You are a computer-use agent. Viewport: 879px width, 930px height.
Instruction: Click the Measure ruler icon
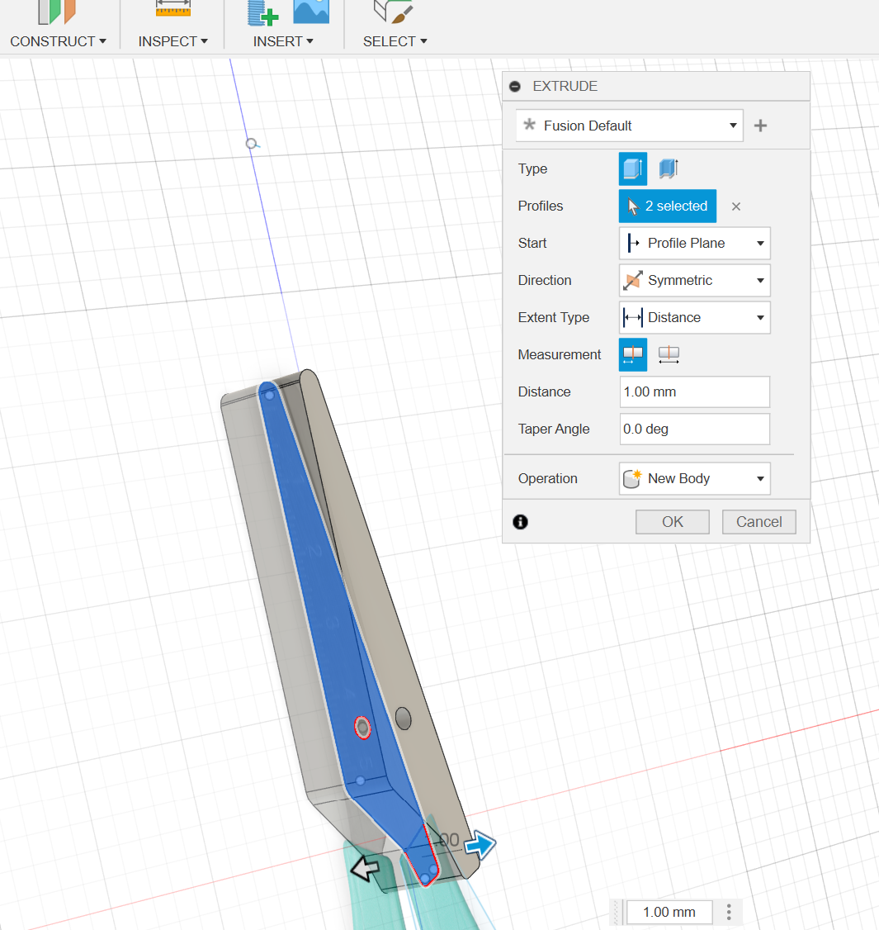pos(173,8)
